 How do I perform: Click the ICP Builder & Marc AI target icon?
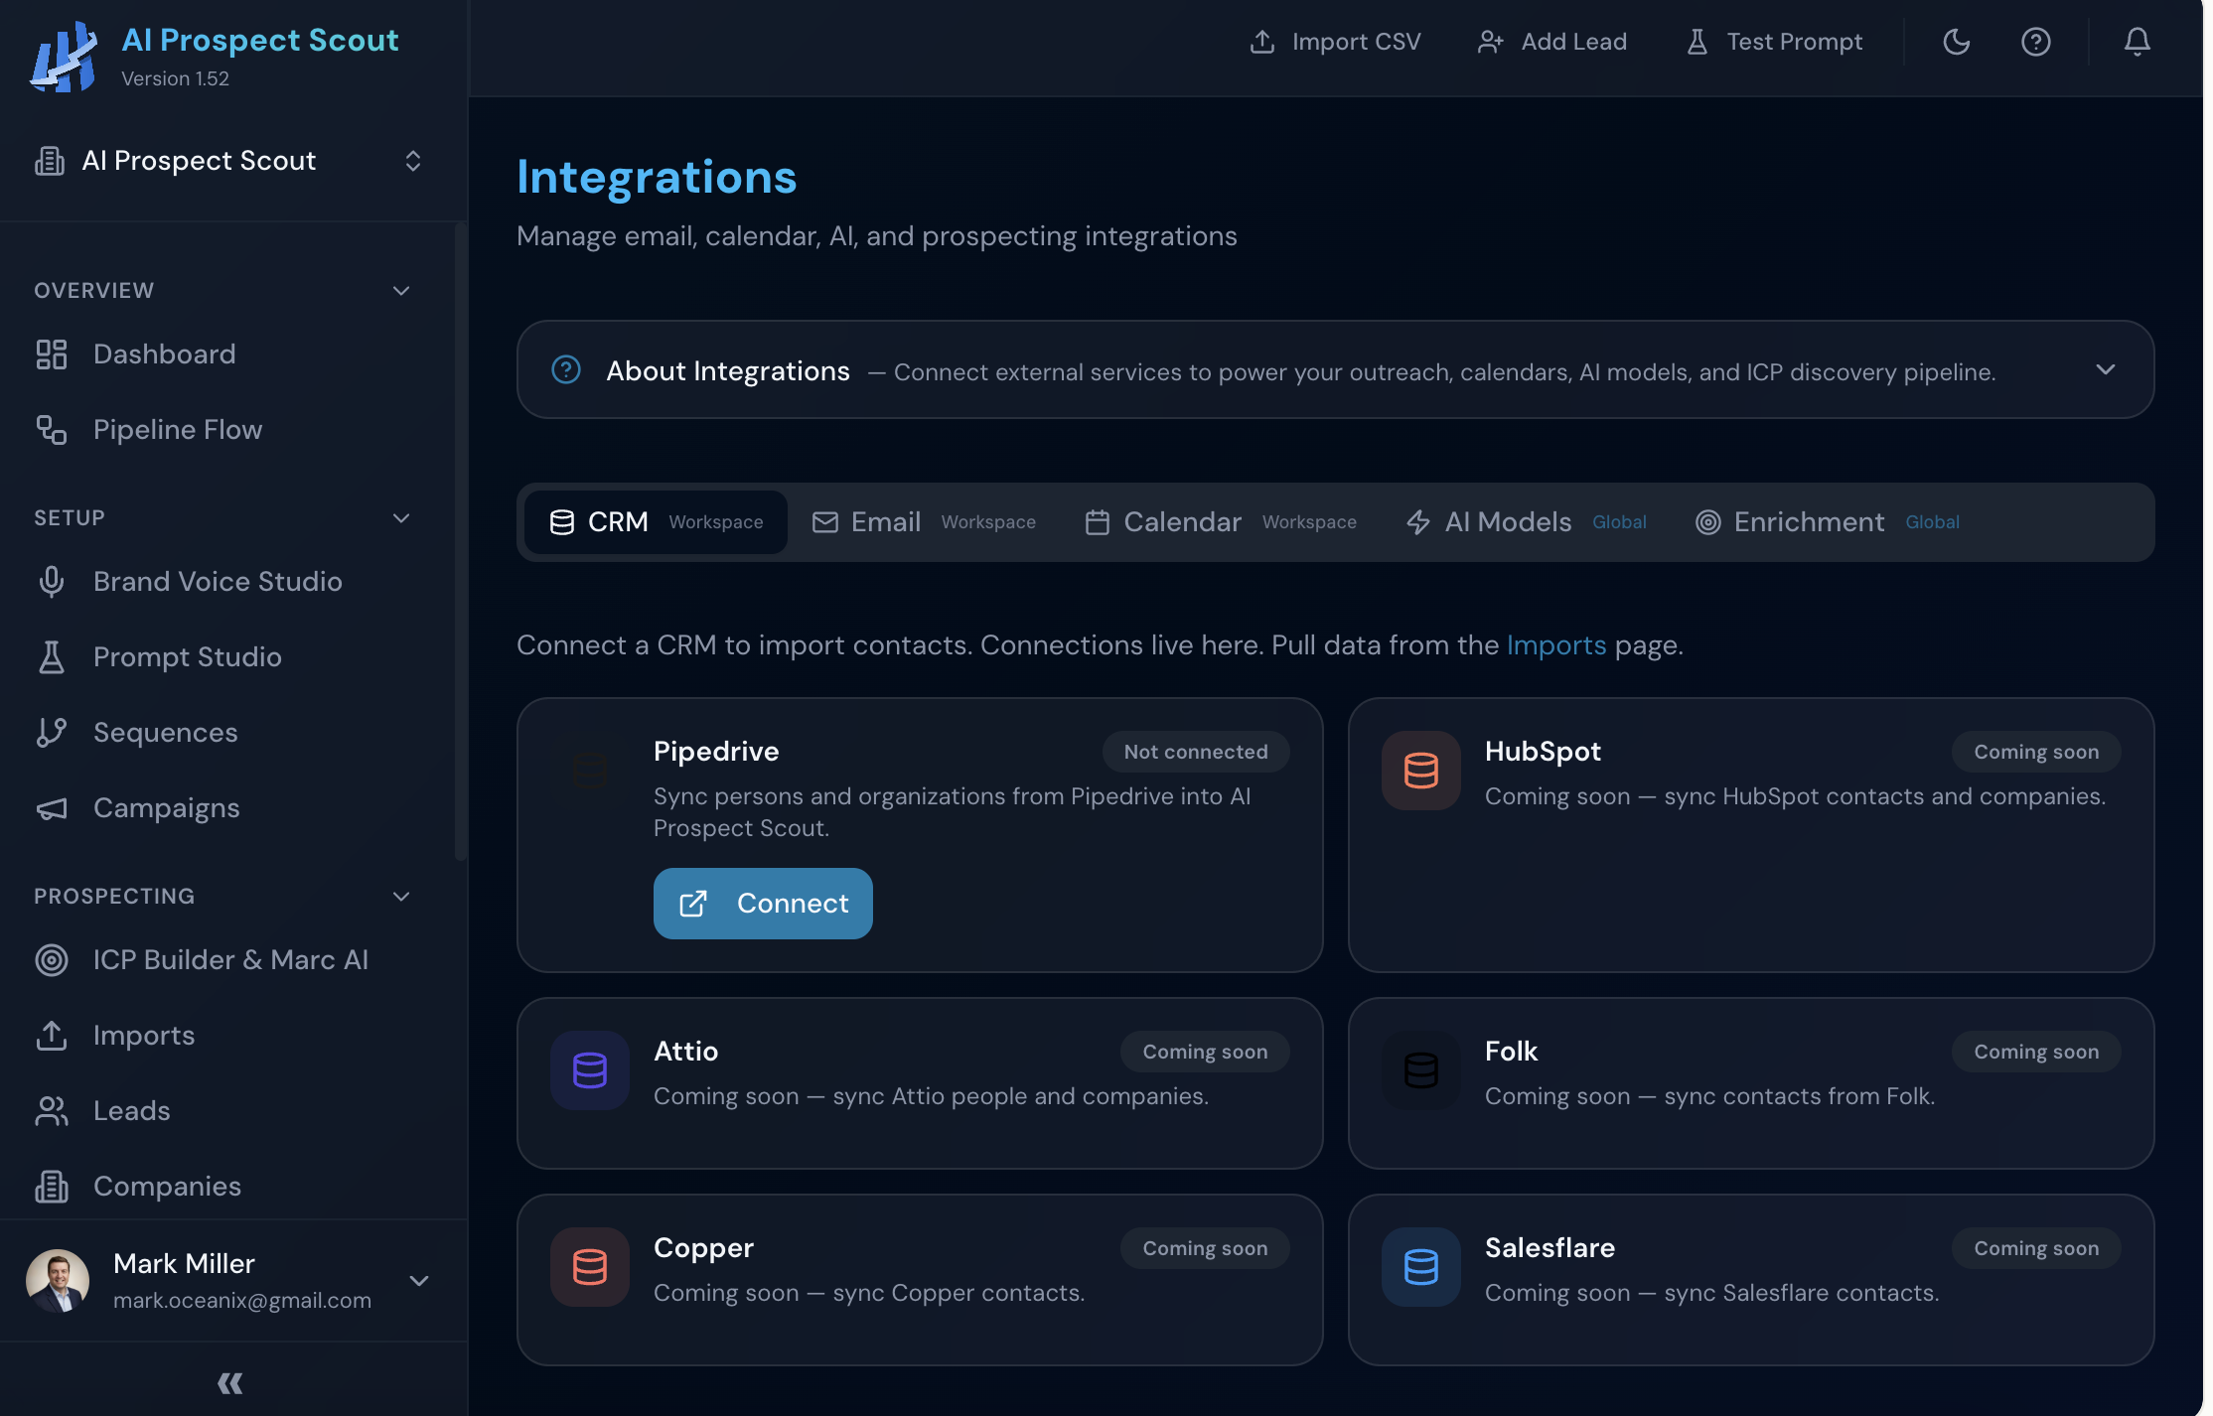pos(52,959)
